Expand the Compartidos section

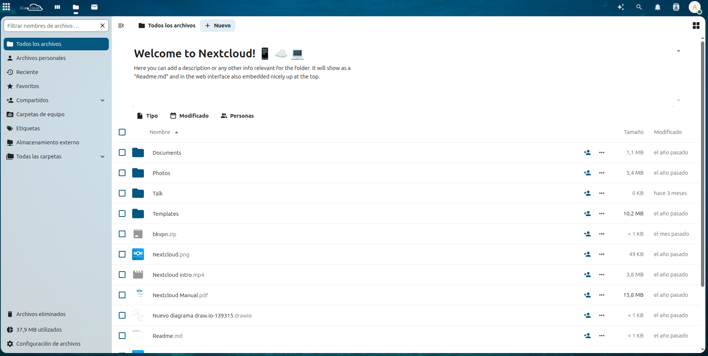(102, 100)
